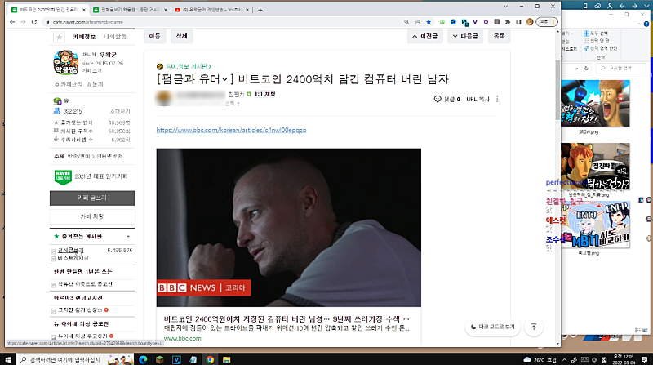The height and width of the screenshot is (365, 653).
Task: Open the 펌글과 유머 category dropdown
Action: tap(224, 79)
